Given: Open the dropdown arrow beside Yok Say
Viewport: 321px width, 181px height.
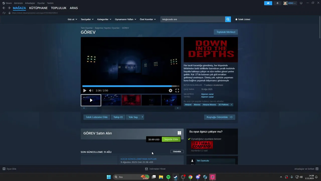Looking at the screenshot, I should 142,117.
